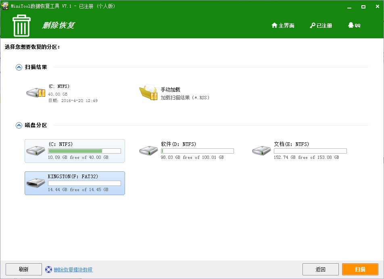This screenshot has height=279, width=384.
Task: Open the QQ contact button
Action: click(x=354, y=25)
